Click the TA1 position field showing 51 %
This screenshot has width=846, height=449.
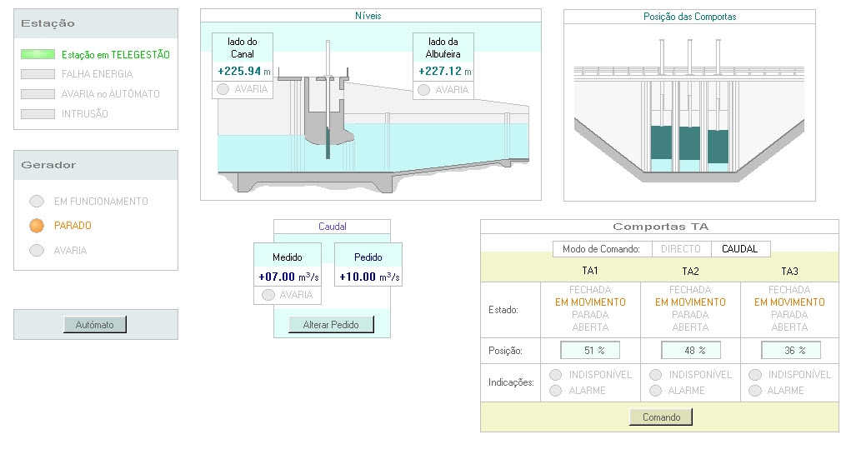coord(589,351)
